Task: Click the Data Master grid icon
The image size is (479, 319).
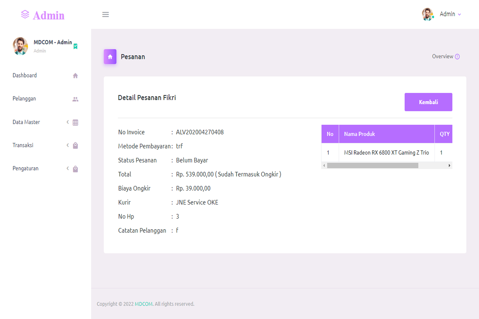Action: click(75, 122)
